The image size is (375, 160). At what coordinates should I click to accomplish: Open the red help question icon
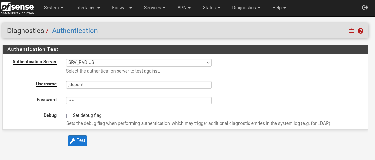(x=361, y=31)
